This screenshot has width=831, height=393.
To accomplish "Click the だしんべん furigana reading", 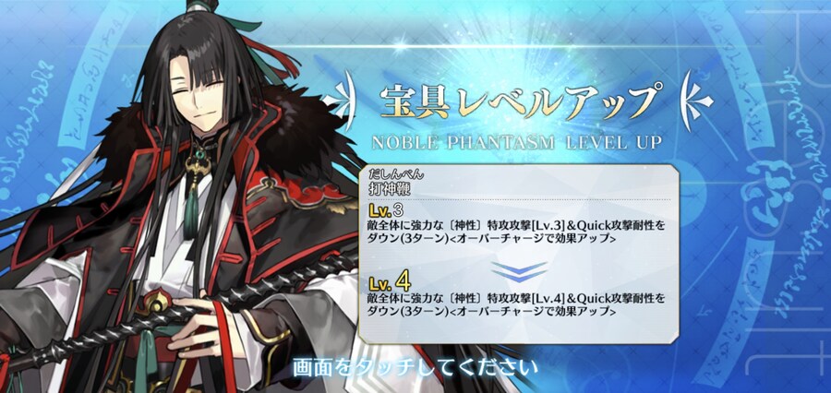I will click(x=394, y=174).
